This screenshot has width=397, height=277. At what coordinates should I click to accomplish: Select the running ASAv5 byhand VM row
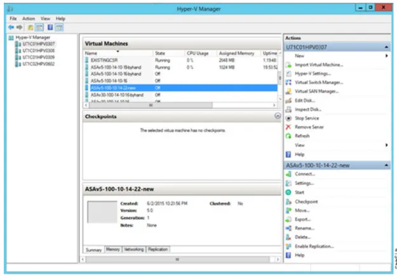pyautogui.click(x=181, y=67)
